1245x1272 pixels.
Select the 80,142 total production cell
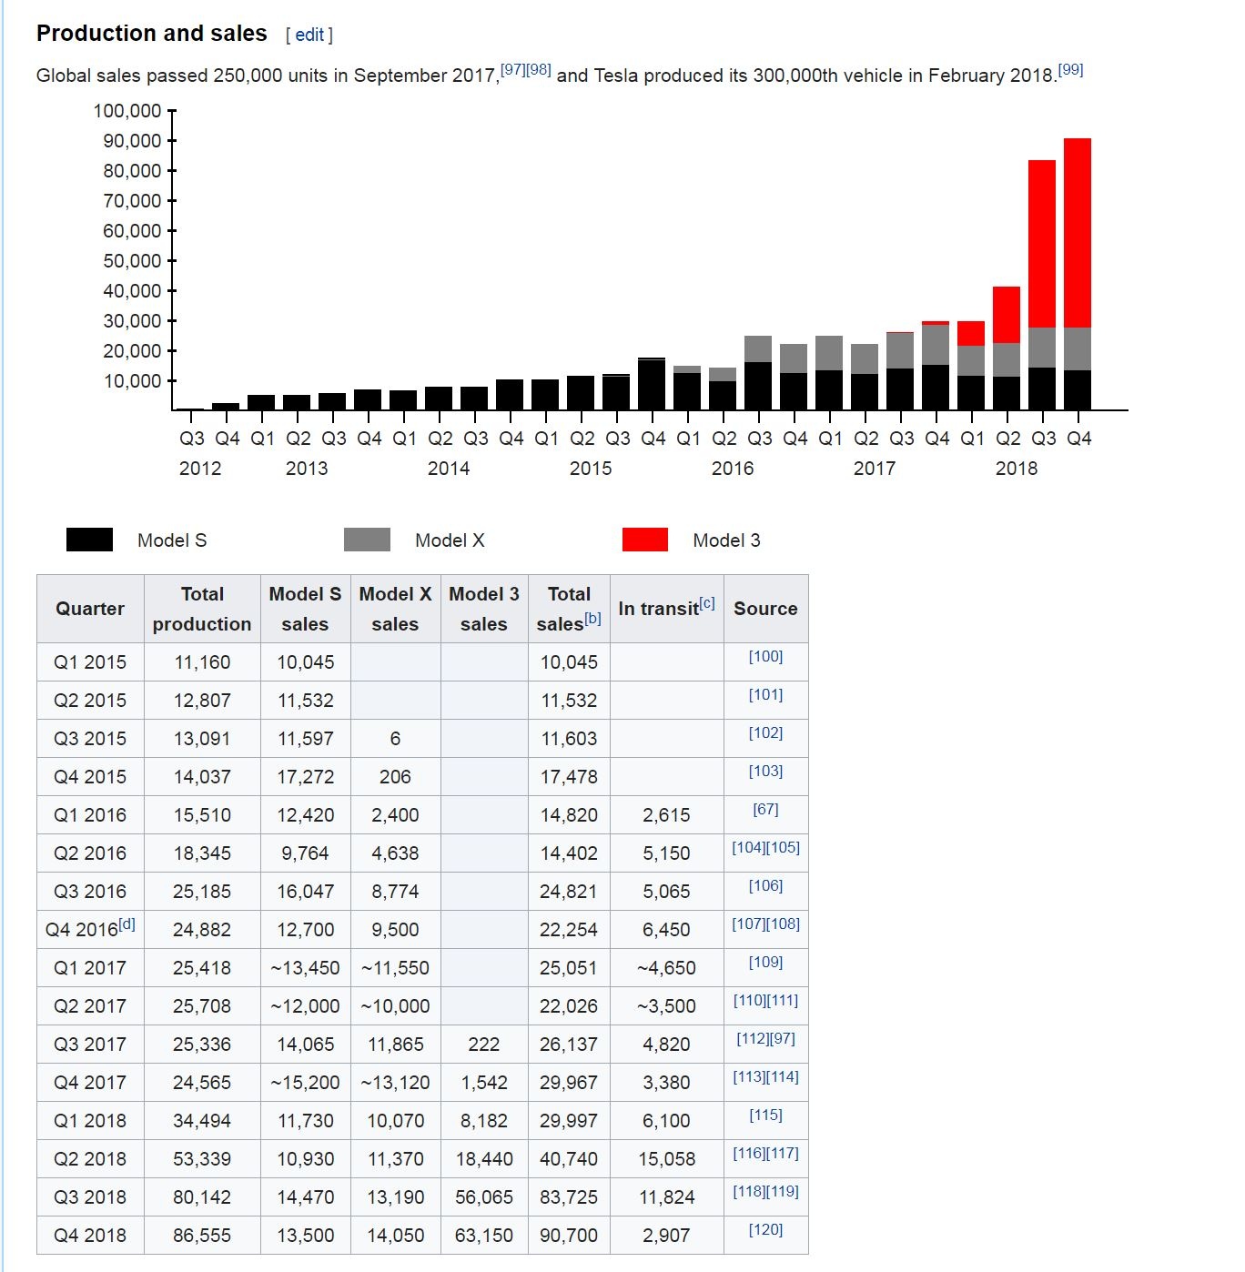pyautogui.click(x=202, y=1197)
